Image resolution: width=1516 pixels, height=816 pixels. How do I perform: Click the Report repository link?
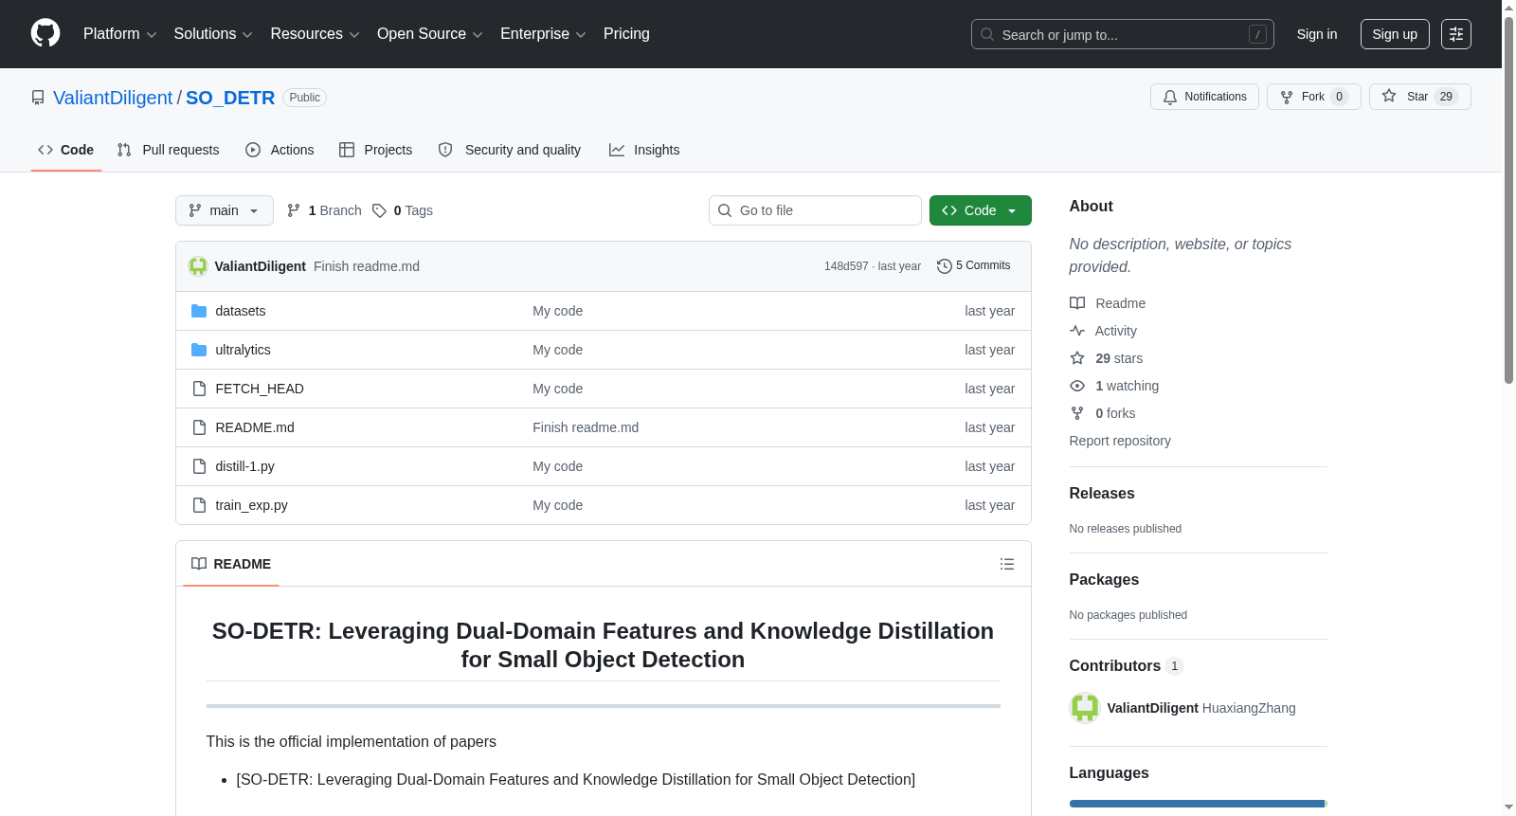1120,441
